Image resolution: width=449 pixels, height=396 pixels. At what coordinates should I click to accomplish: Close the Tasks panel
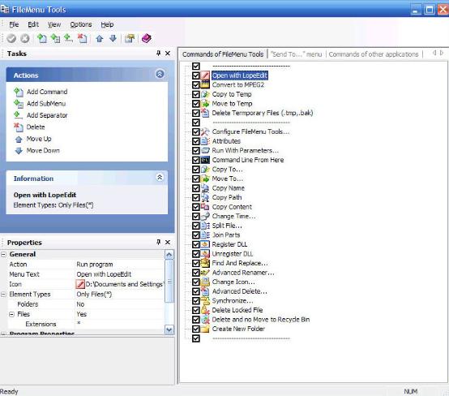tap(168, 54)
